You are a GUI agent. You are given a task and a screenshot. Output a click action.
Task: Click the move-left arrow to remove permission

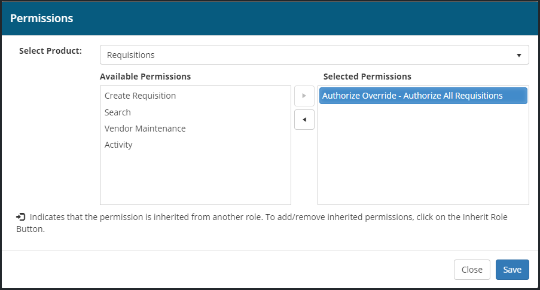[304, 120]
